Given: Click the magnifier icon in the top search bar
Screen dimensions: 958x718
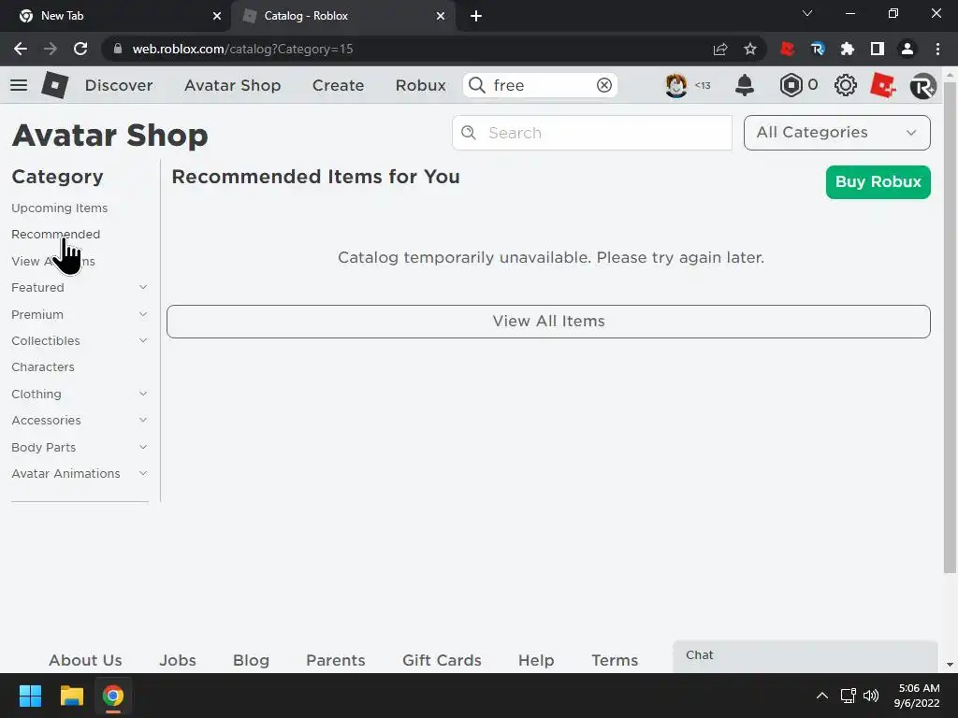Looking at the screenshot, I should (x=477, y=85).
